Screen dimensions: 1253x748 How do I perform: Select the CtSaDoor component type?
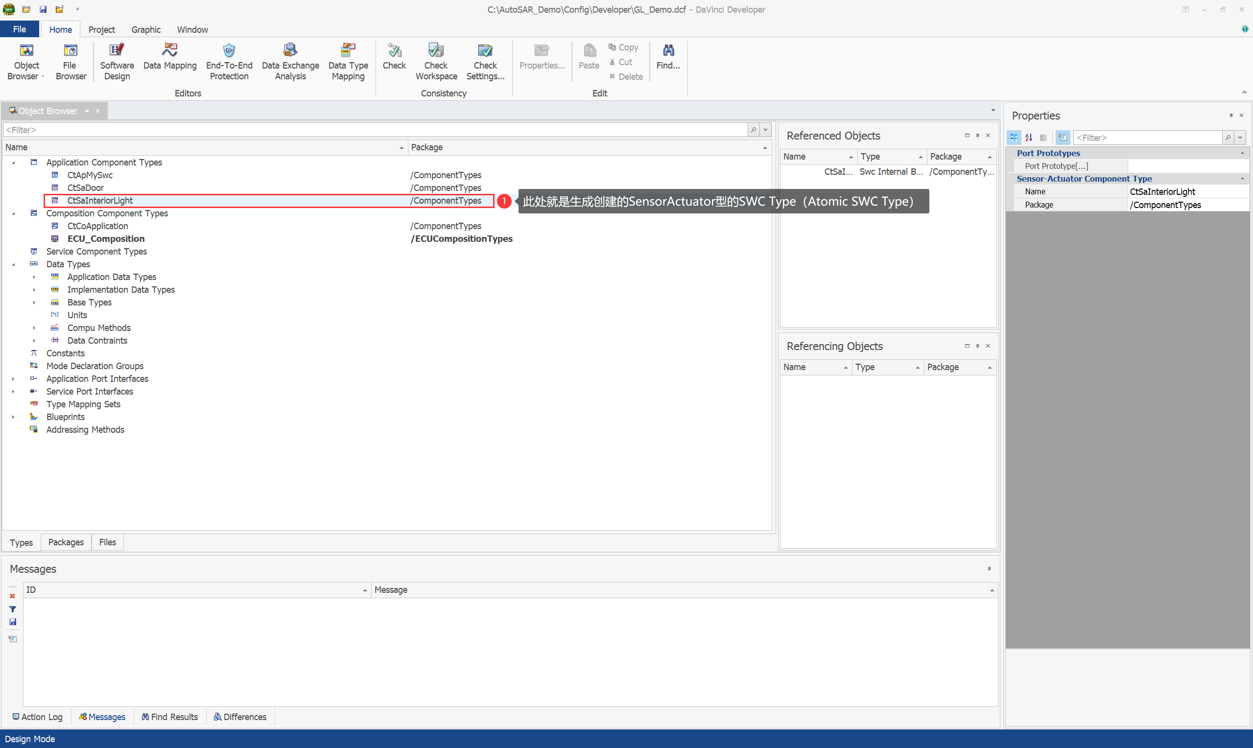click(x=86, y=188)
